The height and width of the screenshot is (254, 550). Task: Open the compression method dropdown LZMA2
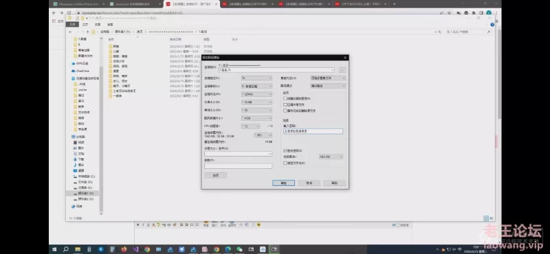click(256, 94)
